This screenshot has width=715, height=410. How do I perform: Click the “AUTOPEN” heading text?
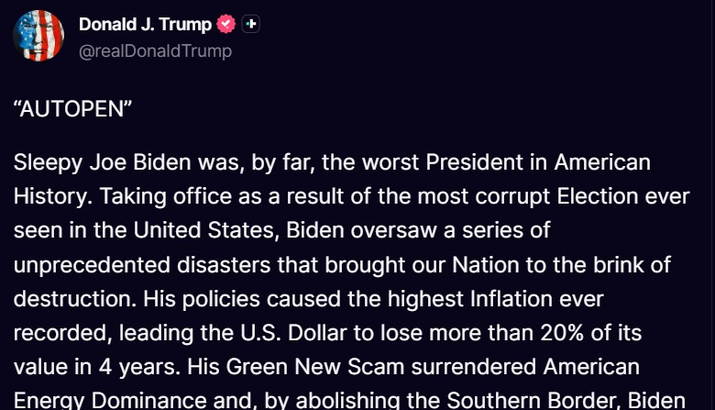pyautogui.click(x=73, y=109)
